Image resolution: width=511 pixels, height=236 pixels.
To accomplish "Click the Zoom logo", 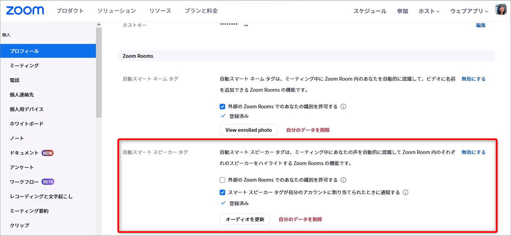I will 25,11.
